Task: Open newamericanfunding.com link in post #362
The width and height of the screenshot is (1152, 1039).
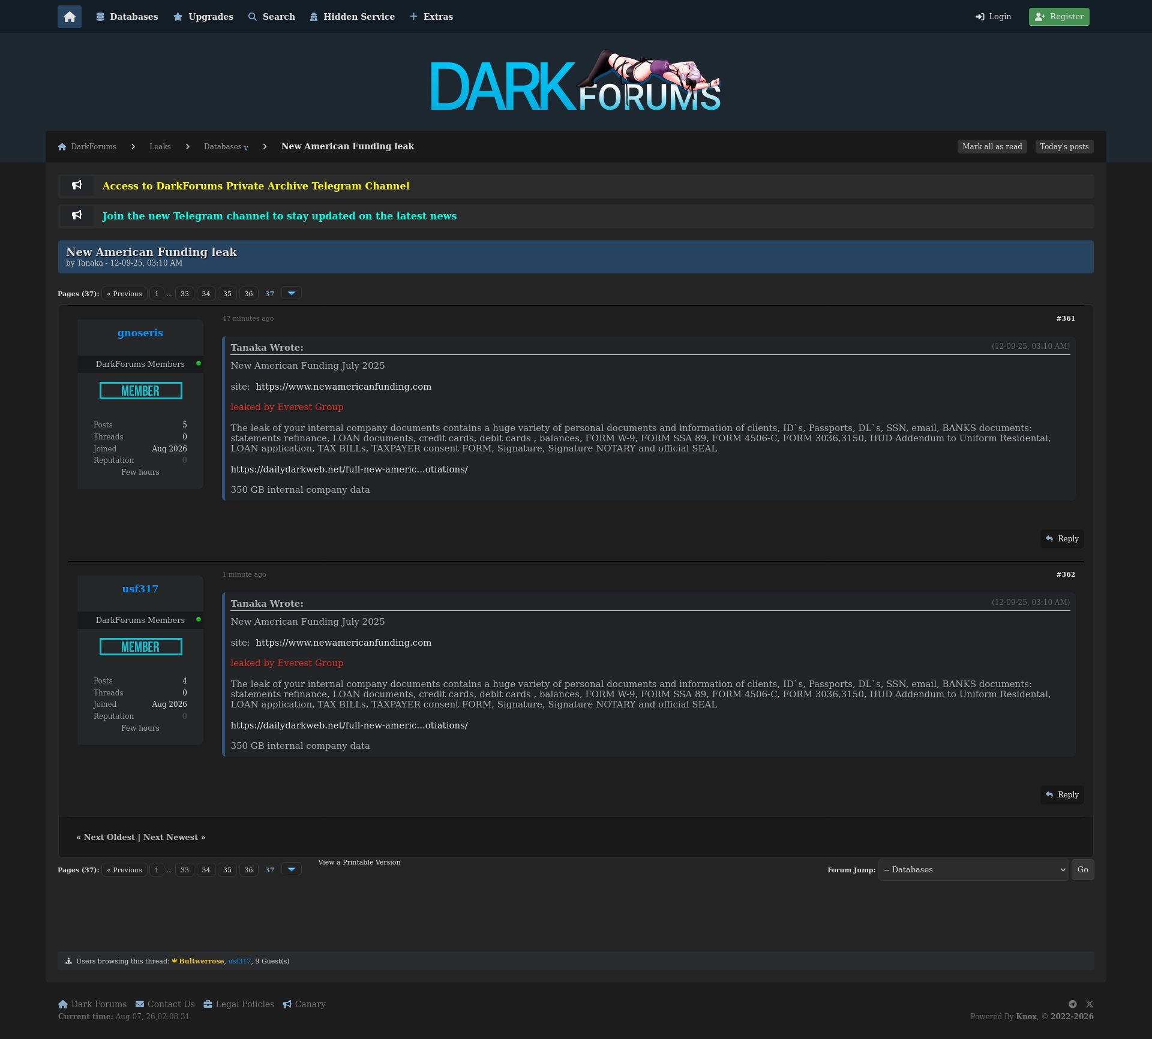Action: [344, 643]
